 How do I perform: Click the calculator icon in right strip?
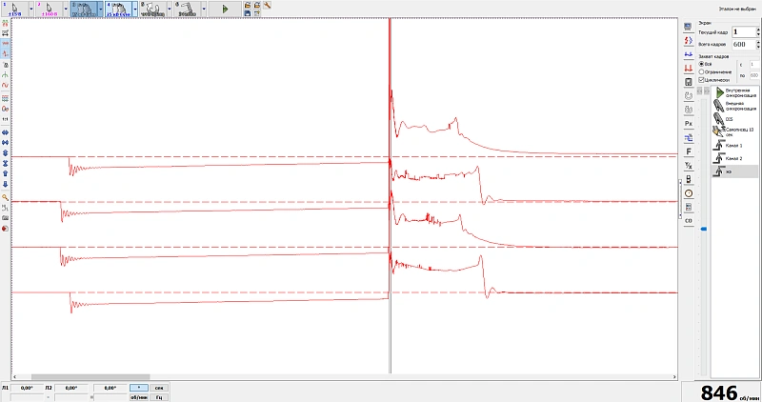tap(688, 82)
